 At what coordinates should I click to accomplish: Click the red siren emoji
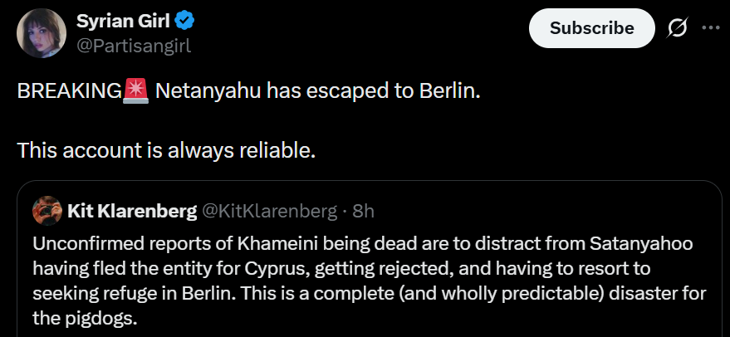(136, 91)
